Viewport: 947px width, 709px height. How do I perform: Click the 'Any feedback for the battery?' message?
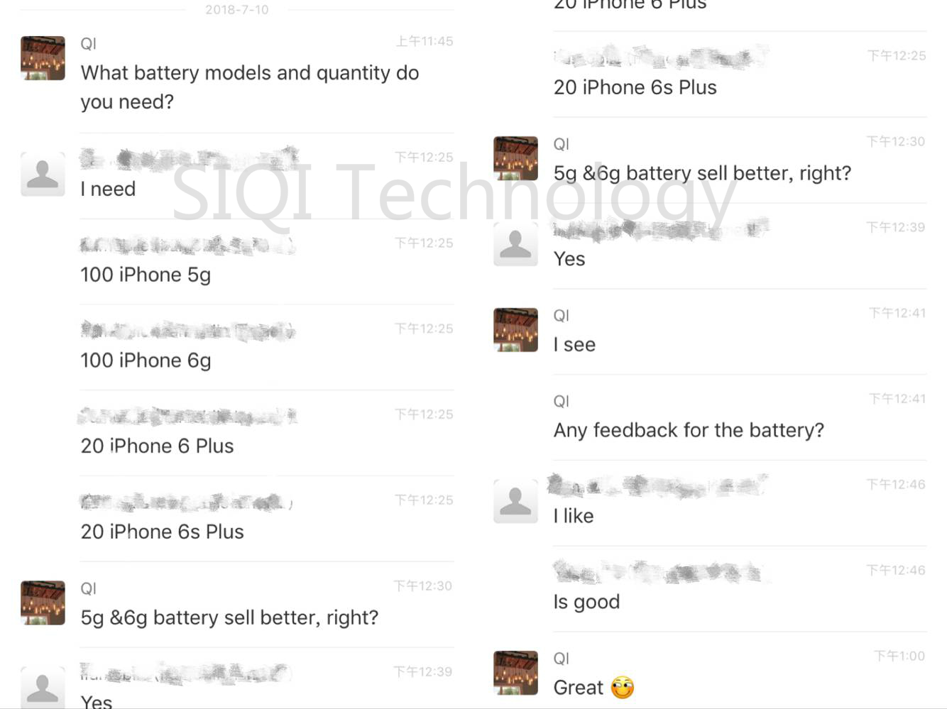tap(689, 430)
